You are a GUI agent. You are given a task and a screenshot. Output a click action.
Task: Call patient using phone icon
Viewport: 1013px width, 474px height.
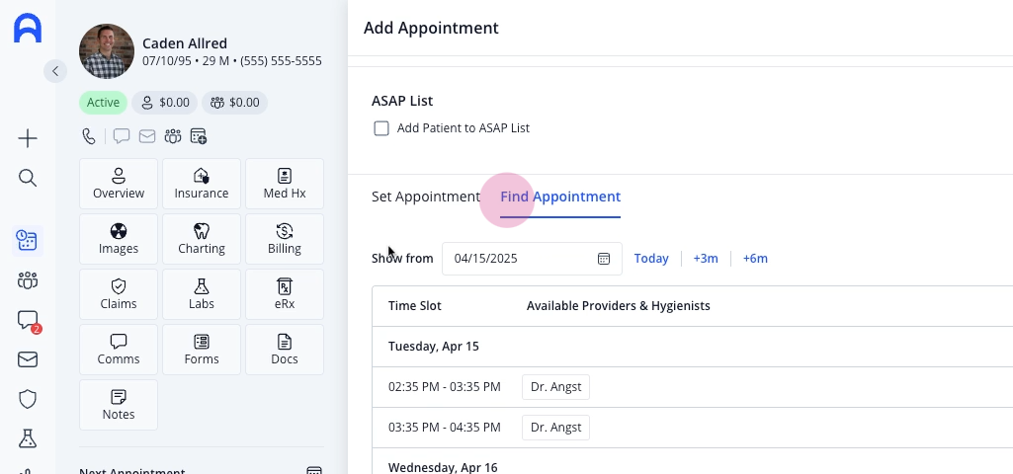89,136
